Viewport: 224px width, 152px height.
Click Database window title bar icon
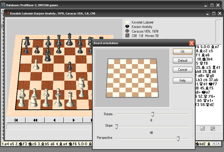3,5
